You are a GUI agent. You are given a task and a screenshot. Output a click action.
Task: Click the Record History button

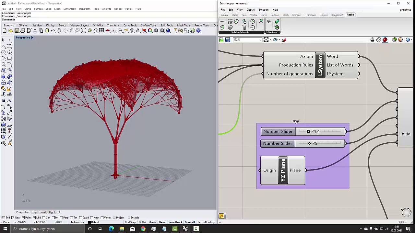206,222
